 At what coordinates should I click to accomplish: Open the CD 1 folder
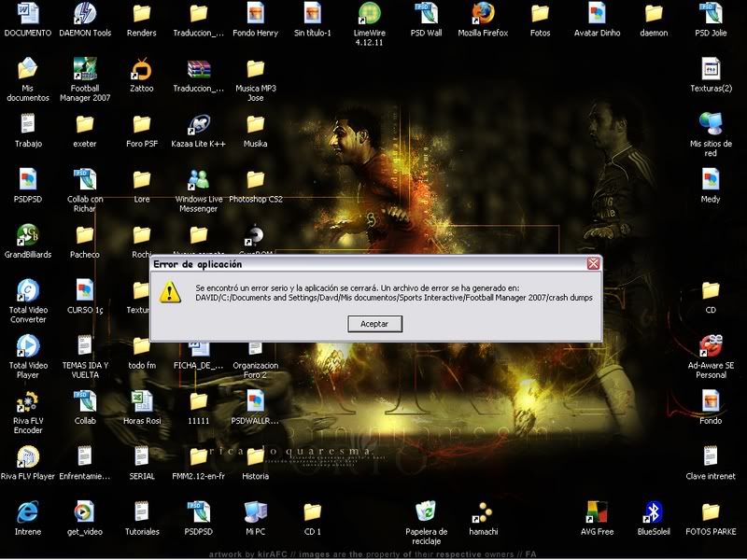pos(312,512)
